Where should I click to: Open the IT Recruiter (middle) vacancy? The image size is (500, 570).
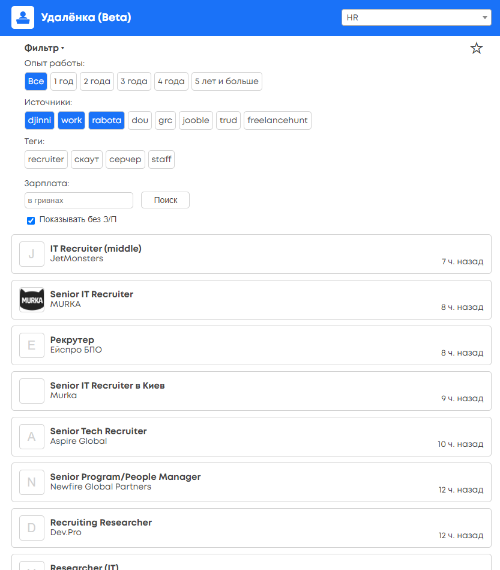[252, 254]
